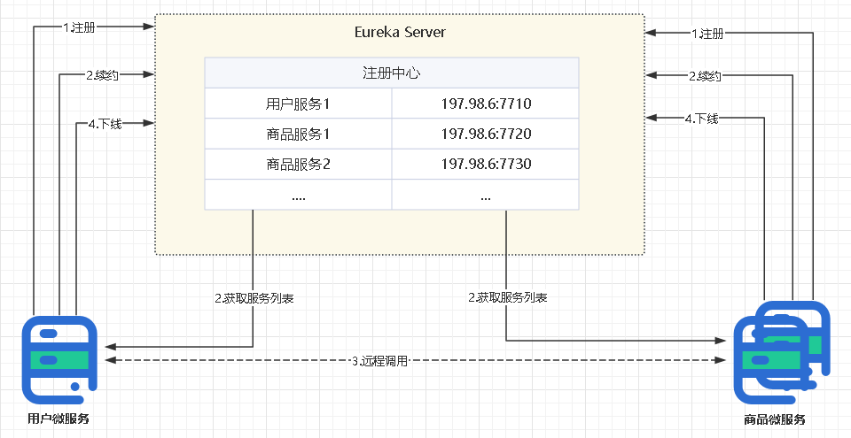Image resolution: width=851 pixels, height=438 pixels.
Task: Select the 197.98.6:7730 address cell
Action: [486, 164]
